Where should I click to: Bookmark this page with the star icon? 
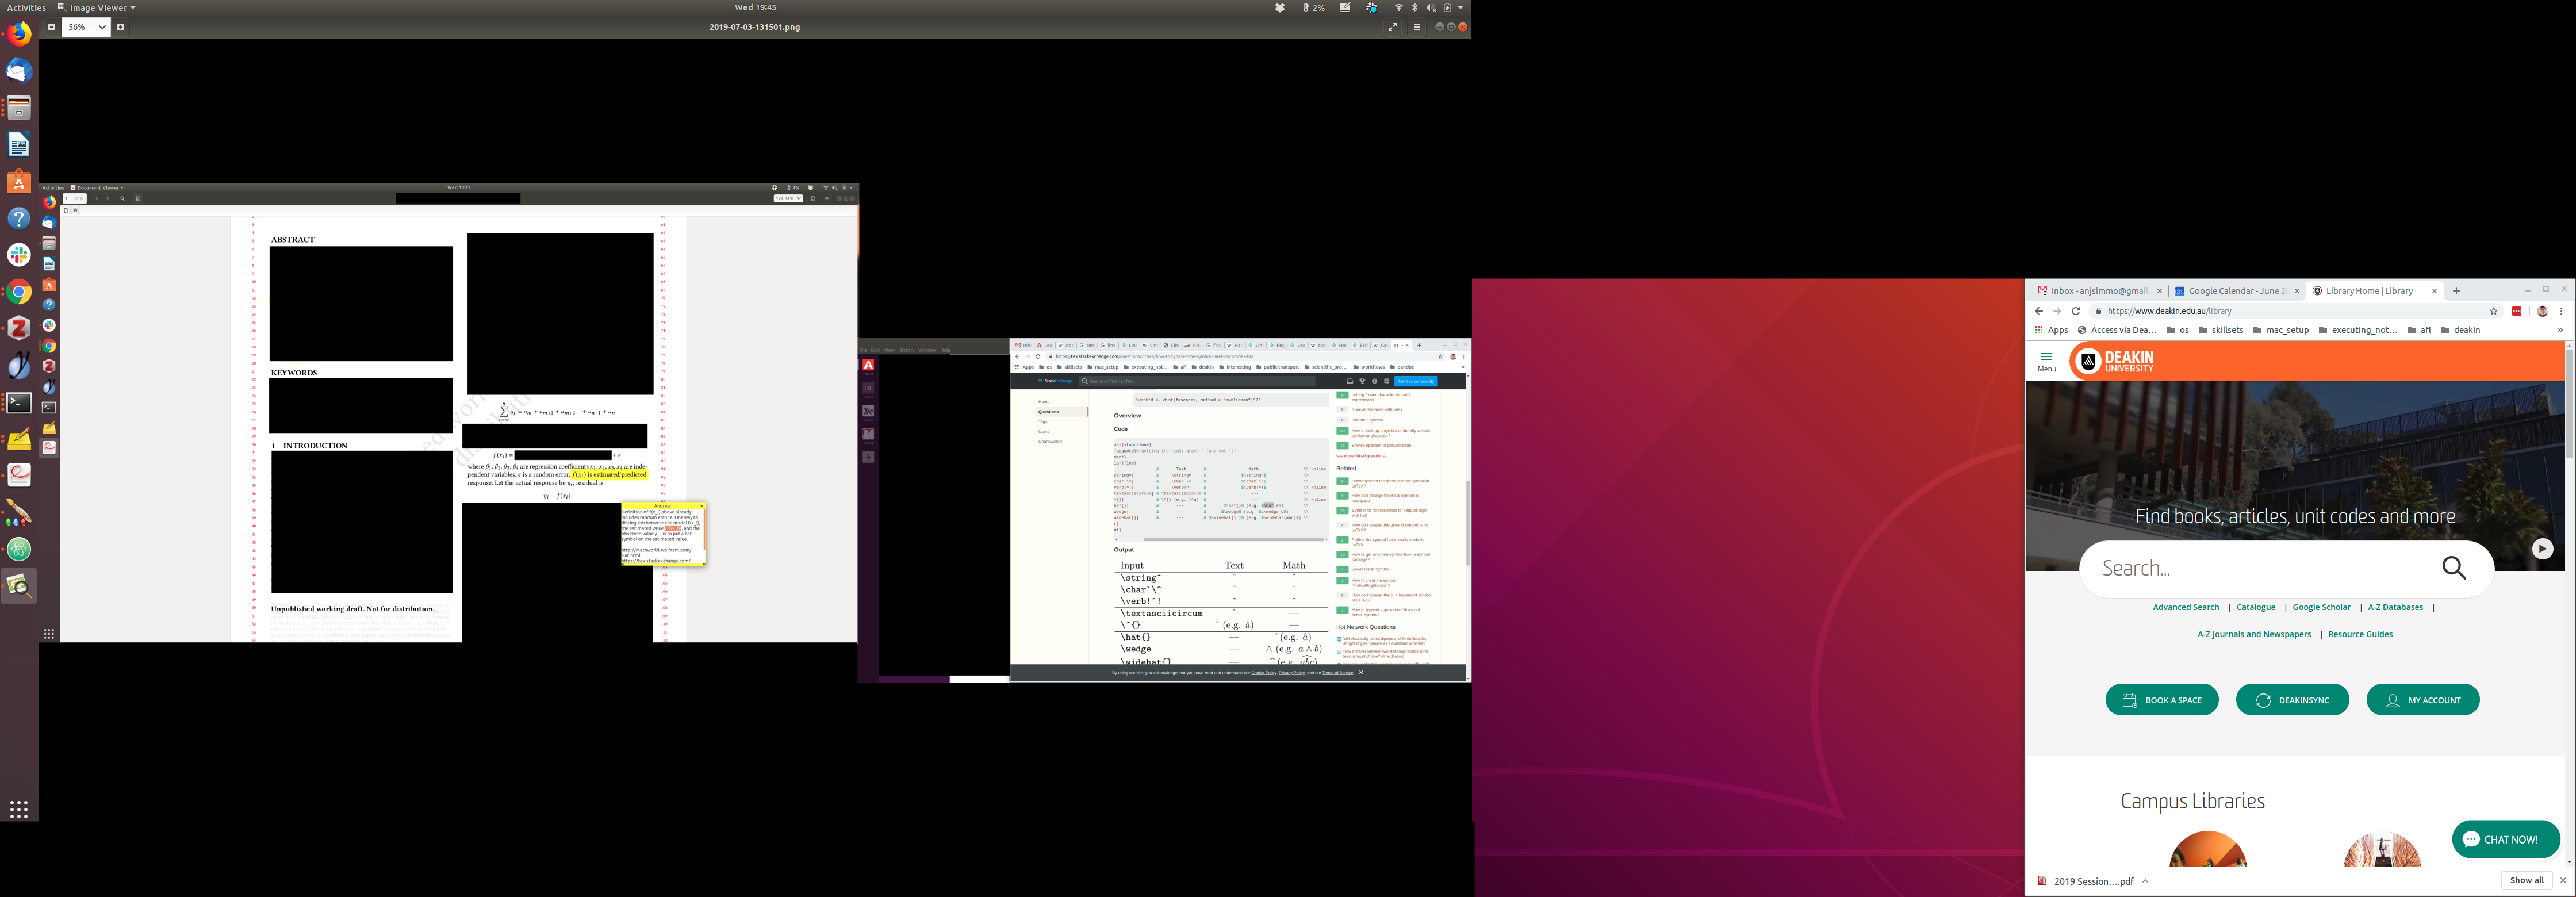click(x=2493, y=311)
